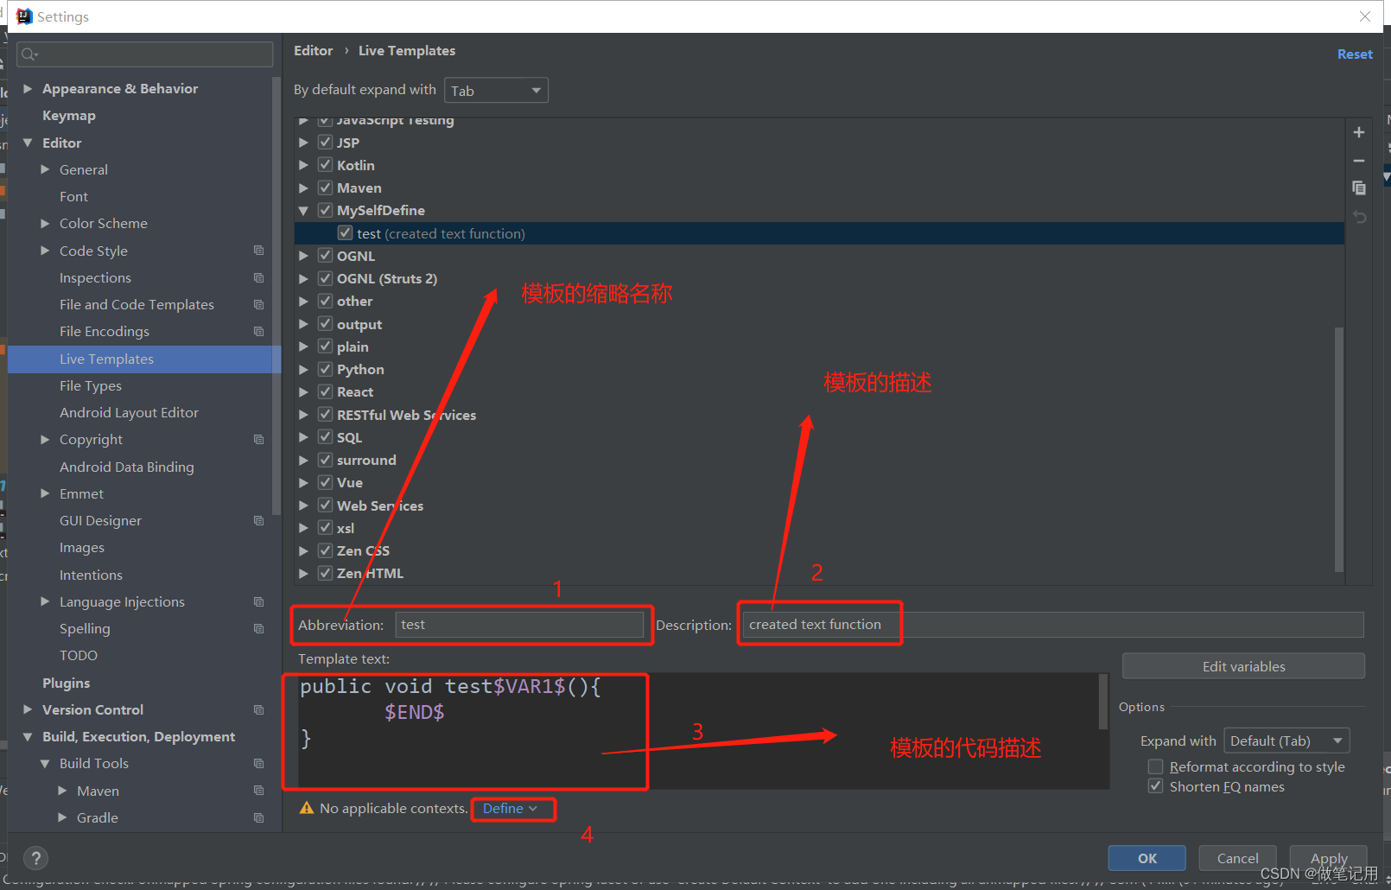Toggle the Kotlin template group checkbox

click(325, 164)
